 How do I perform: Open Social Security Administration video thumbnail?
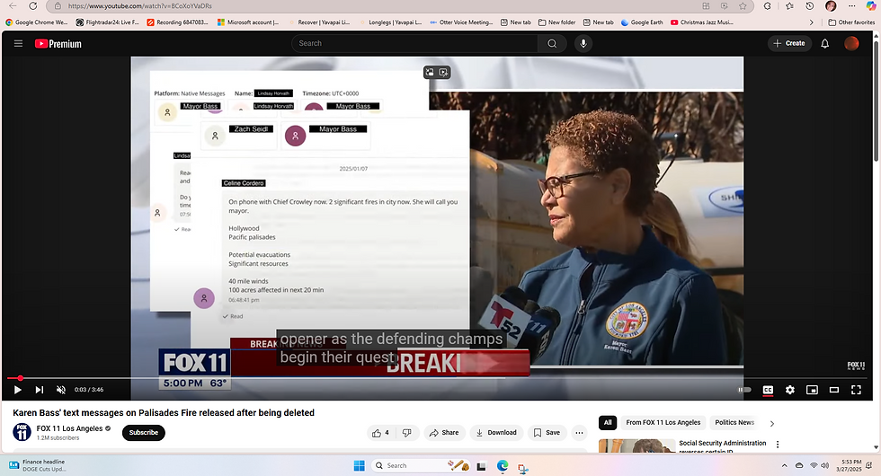click(x=636, y=445)
